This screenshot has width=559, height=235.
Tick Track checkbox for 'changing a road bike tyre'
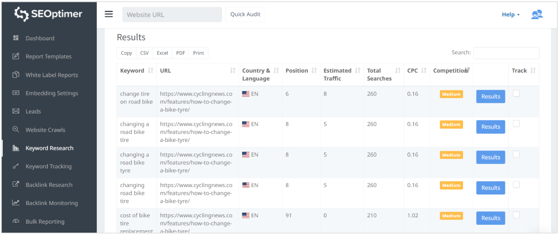pyautogui.click(x=516, y=154)
